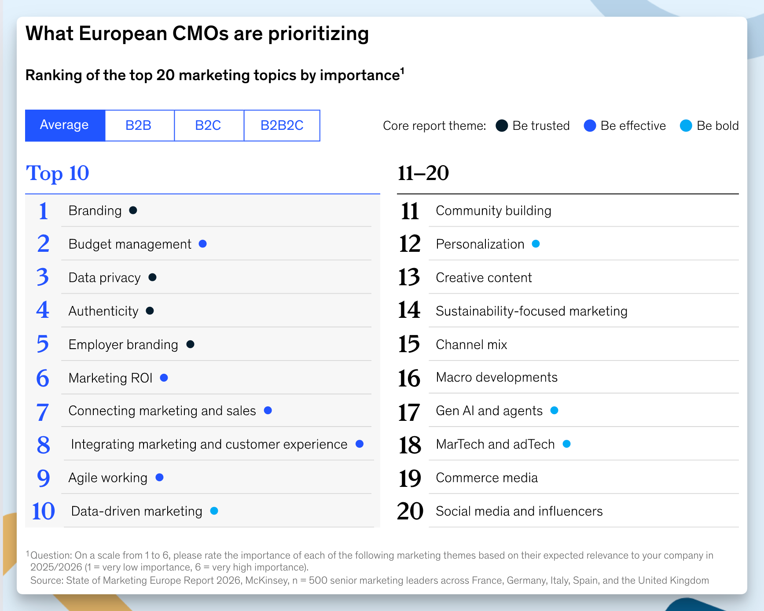This screenshot has width=764, height=611.
Task: Switch to the B2B tab
Action: (x=139, y=125)
